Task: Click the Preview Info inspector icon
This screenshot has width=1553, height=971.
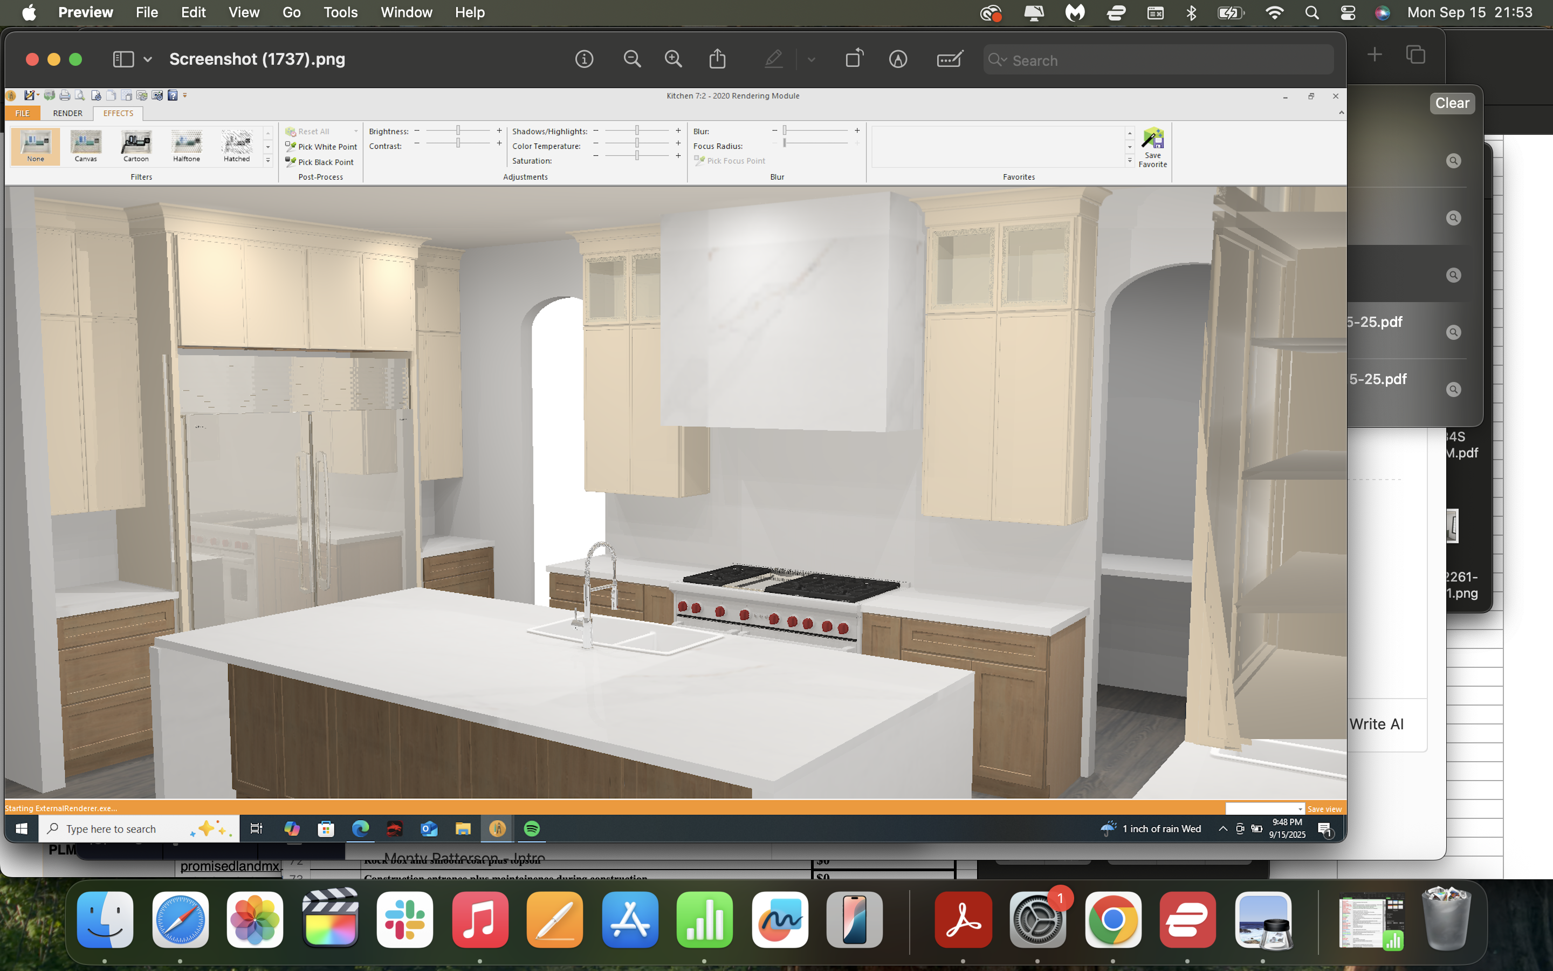Action: tap(583, 60)
